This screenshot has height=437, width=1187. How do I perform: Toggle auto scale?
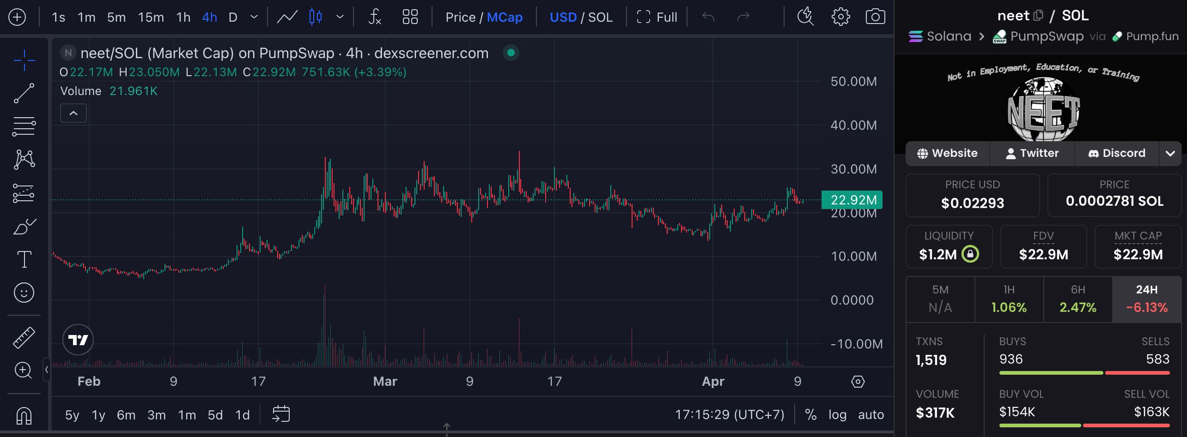871,414
